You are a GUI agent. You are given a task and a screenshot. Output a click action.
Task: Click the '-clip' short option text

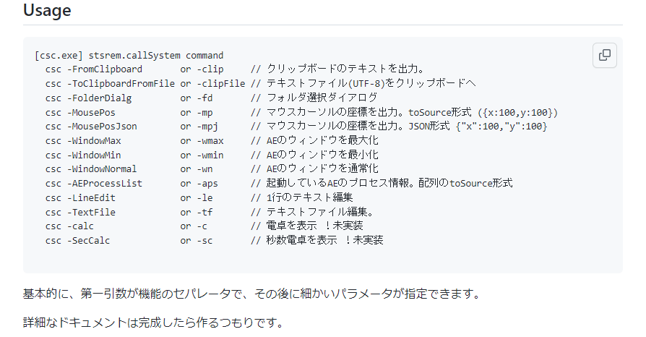coord(210,69)
